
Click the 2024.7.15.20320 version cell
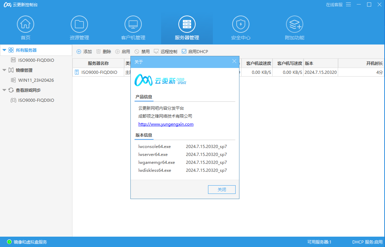tap(321, 72)
